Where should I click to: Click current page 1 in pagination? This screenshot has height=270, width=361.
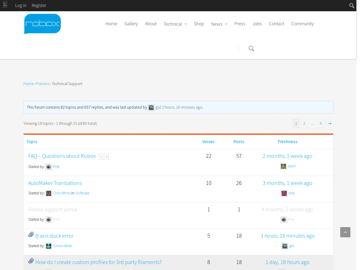296,123
